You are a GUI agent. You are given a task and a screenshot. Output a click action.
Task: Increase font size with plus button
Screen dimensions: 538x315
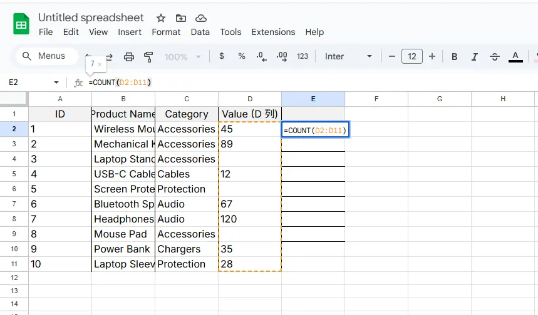[x=432, y=56]
